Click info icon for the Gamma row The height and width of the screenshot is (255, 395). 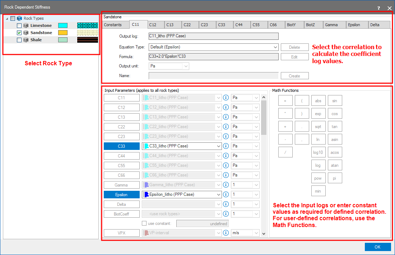click(226, 185)
